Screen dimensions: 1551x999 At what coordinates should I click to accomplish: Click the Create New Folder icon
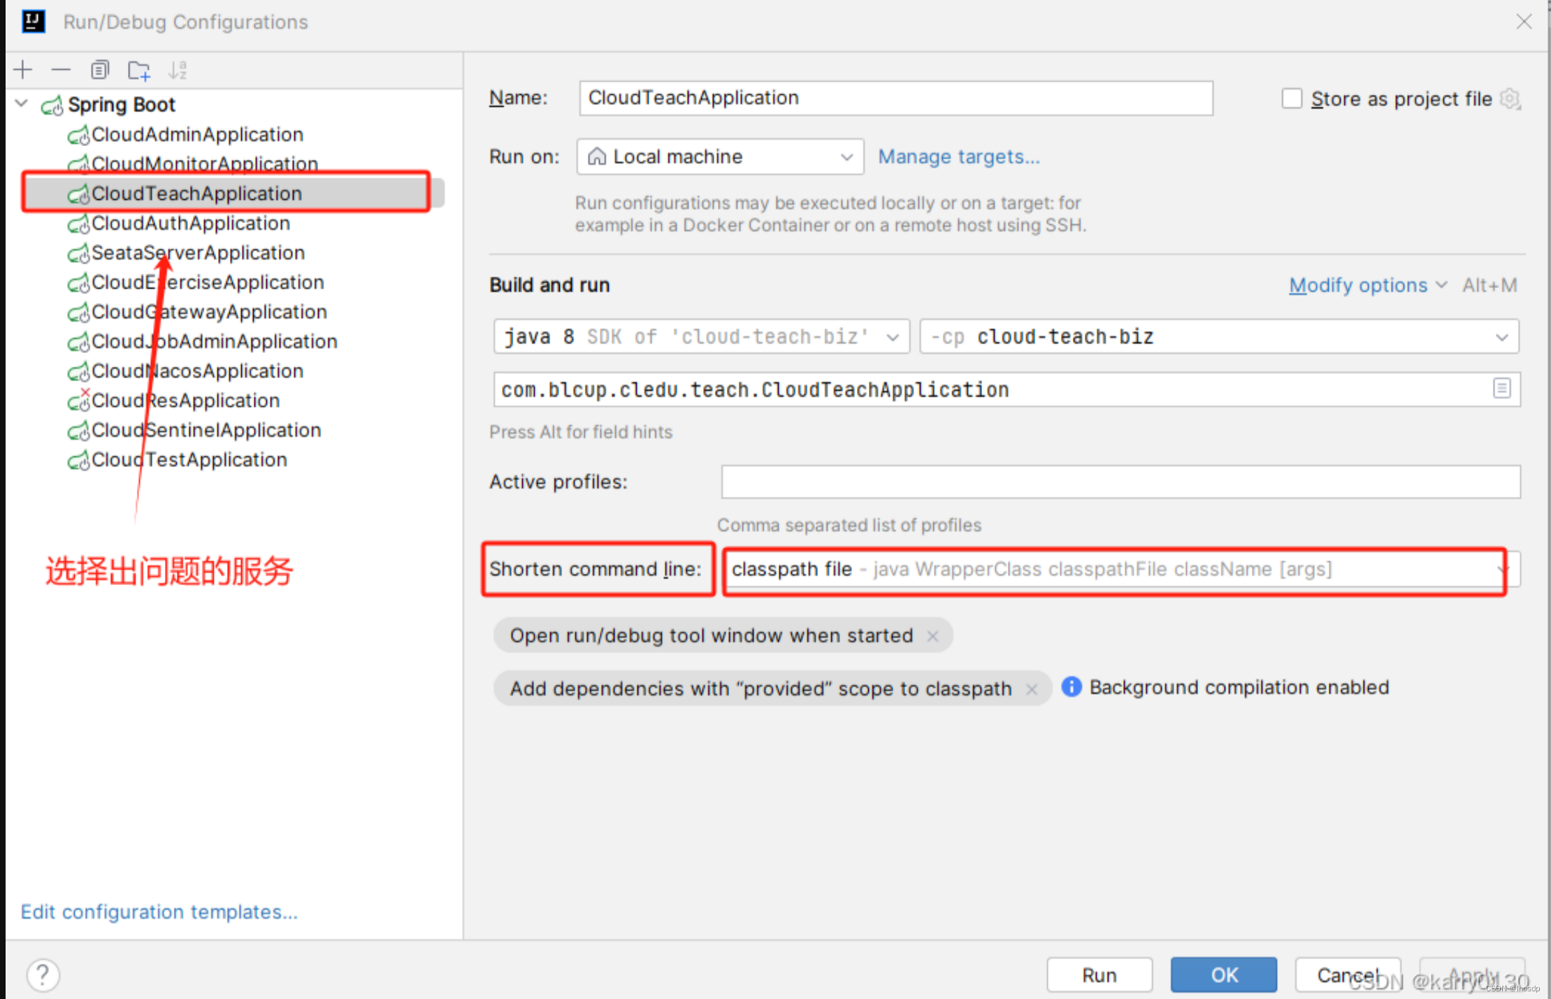(139, 70)
